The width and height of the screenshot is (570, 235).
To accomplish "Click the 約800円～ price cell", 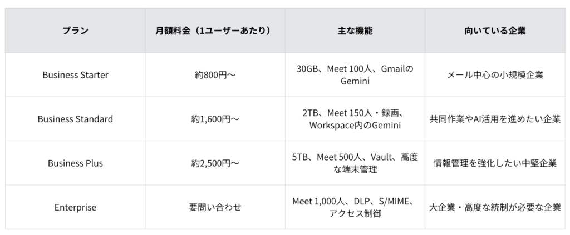I will click(215, 75).
